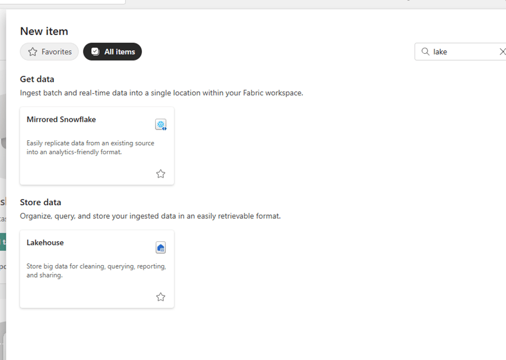Click into the search field containing 'lake'
The width and height of the screenshot is (506, 360).
[x=462, y=52]
